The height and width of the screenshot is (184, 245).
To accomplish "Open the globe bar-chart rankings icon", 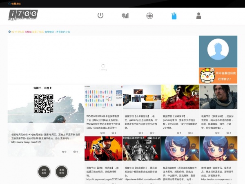I will (x=125, y=16).
